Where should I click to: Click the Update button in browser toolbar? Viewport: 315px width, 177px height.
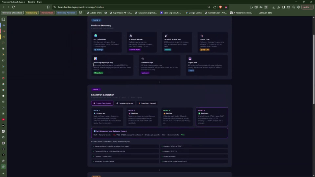[x=307, y=7]
